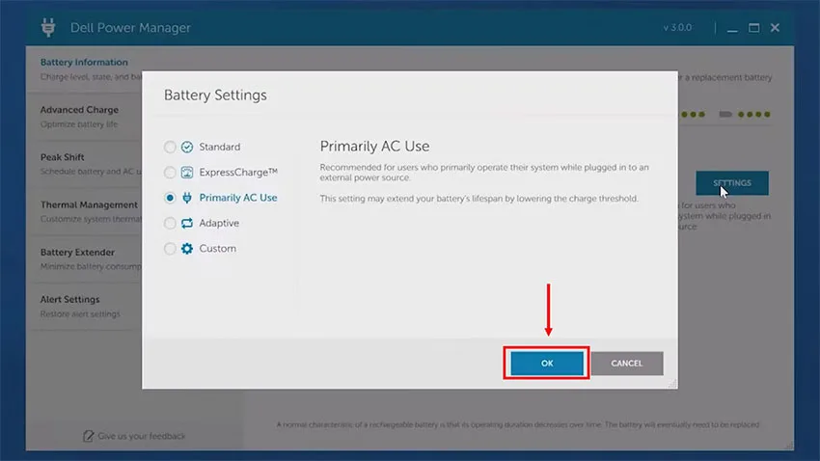Select the Custom radio button

[x=170, y=249]
